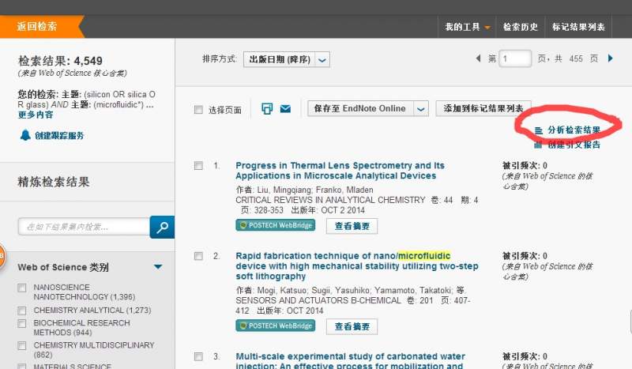Check BIOCHEMICAL RESEARCH METHODS checkbox
Screen dimensions: 632x369
[22, 323]
